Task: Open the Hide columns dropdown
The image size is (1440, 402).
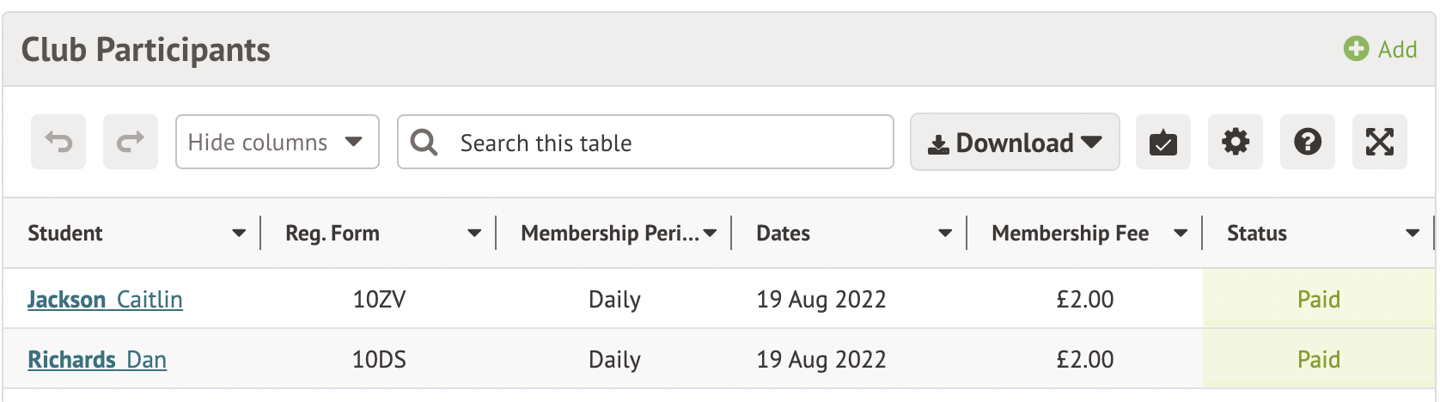Action: coord(277,142)
